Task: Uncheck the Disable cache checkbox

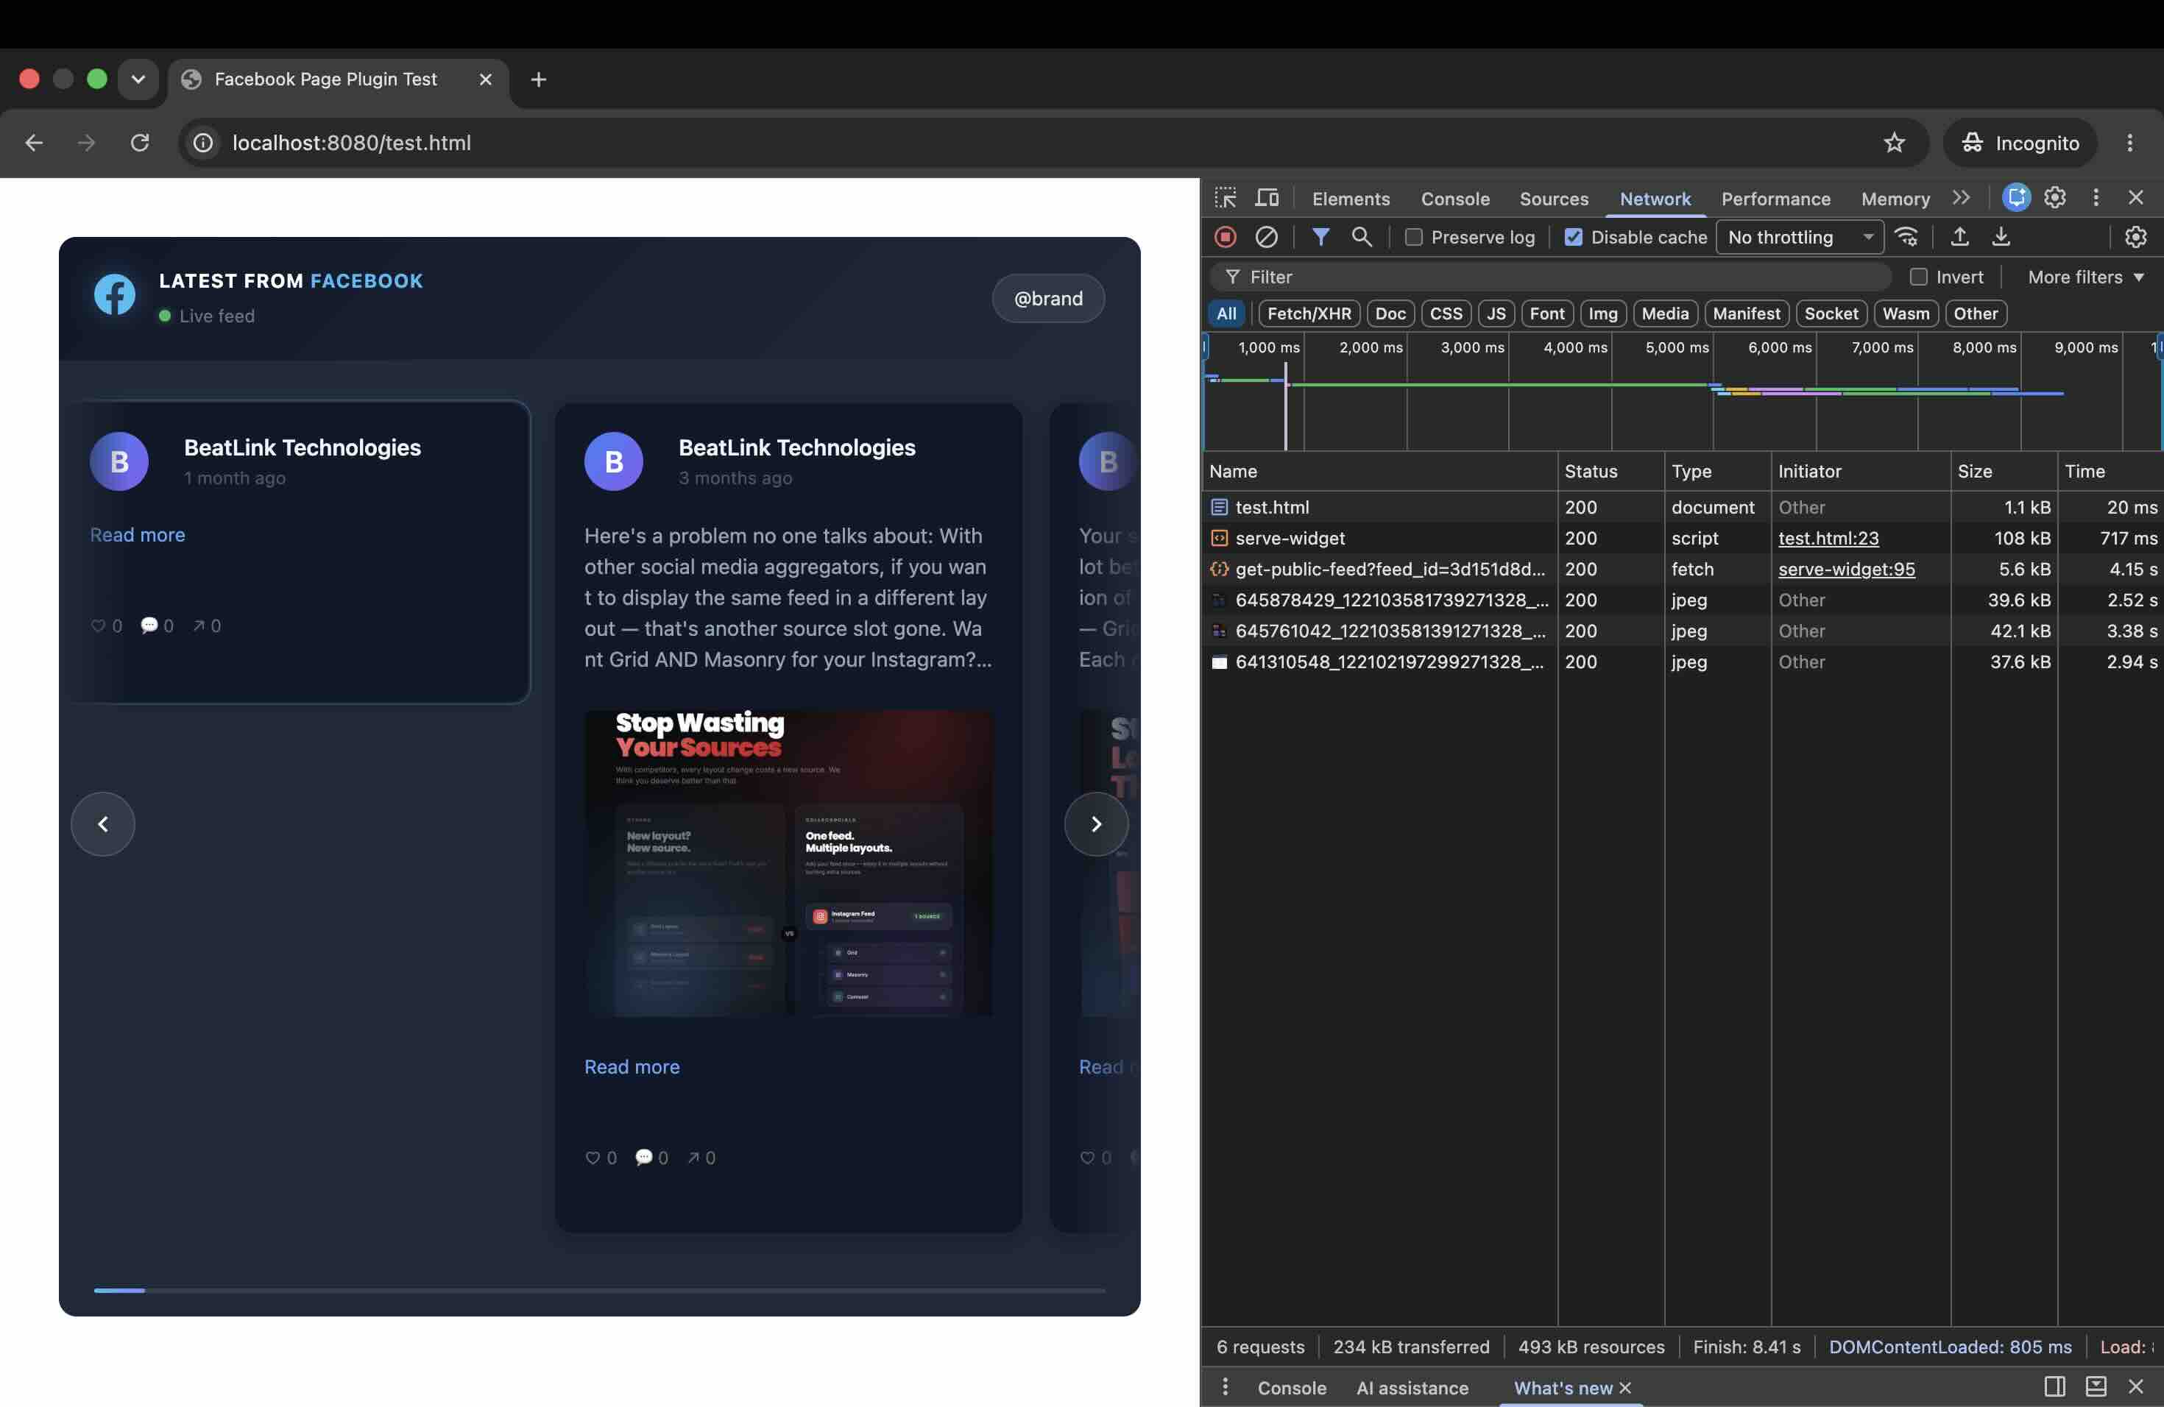Action: pyautogui.click(x=1573, y=237)
